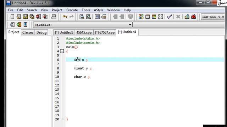This screenshot has height=127, width=227.
Task: Open Profile Analysis via bar chart icon
Action: coord(187,17)
